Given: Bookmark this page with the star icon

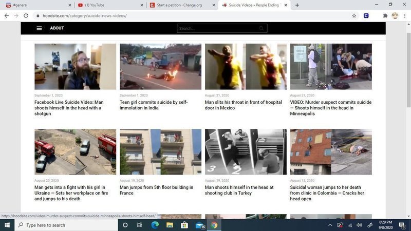Looking at the screenshot, I should pyautogui.click(x=354, y=15).
